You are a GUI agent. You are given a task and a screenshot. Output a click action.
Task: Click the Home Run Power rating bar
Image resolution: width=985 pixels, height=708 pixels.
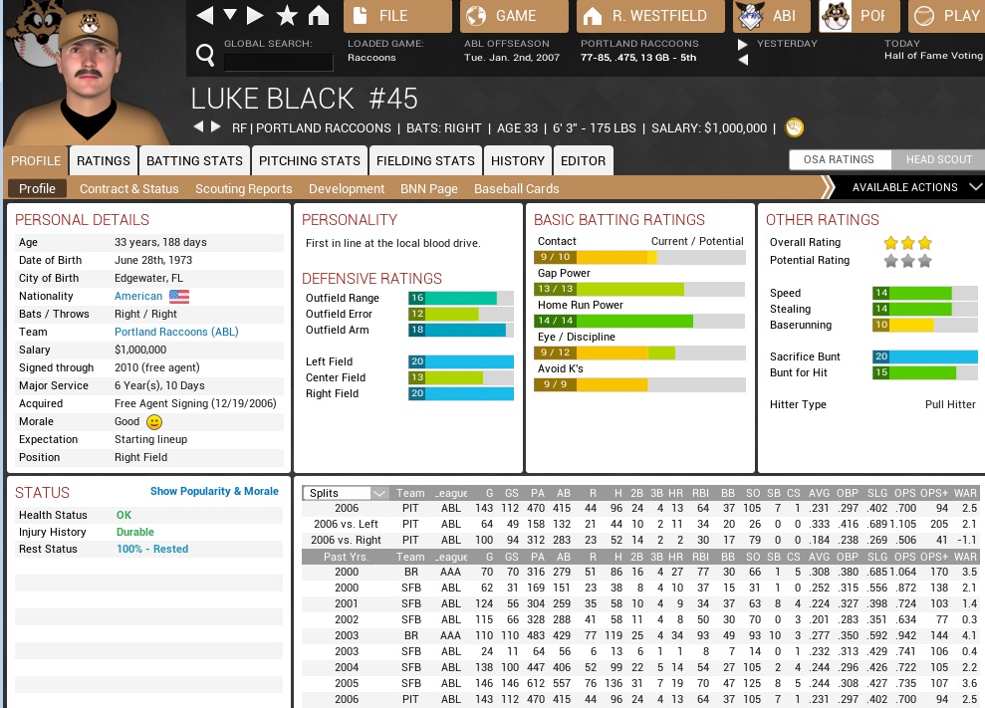click(639, 321)
